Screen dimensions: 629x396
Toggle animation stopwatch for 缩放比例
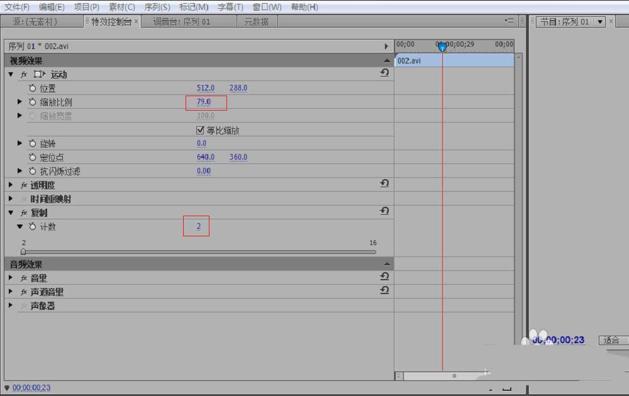click(x=33, y=102)
